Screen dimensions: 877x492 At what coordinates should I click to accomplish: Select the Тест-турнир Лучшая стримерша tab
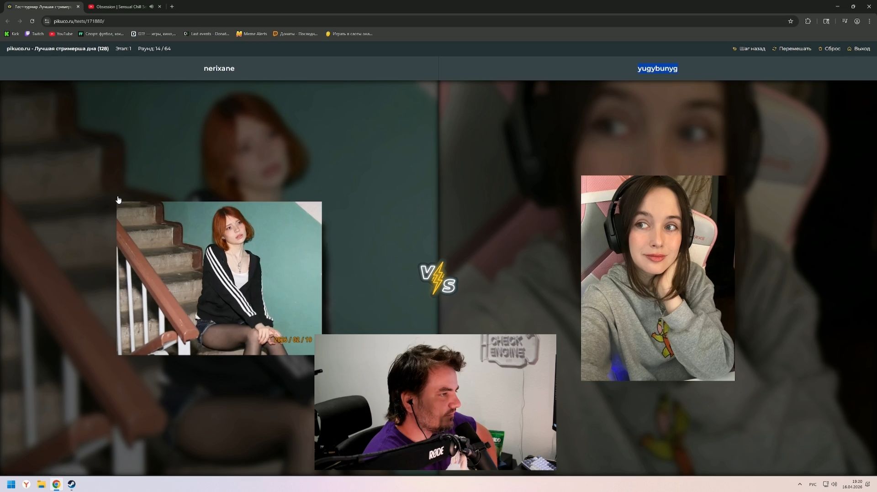coord(42,7)
